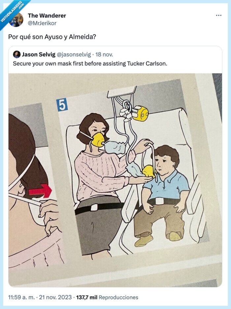The height and width of the screenshot is (309, 231).
Task: View the "137,7 mil Reproducciones" count
Action: 107,297
